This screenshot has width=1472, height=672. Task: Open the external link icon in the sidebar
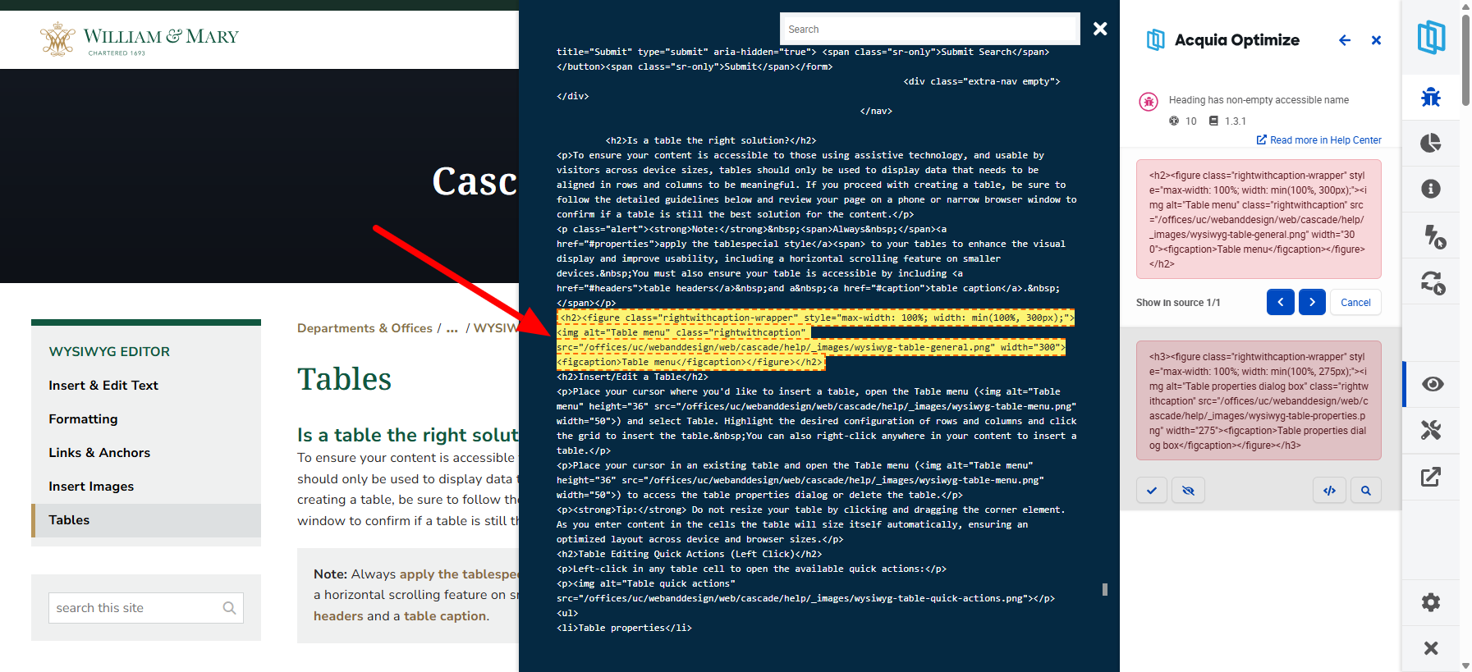[1431, 477]
